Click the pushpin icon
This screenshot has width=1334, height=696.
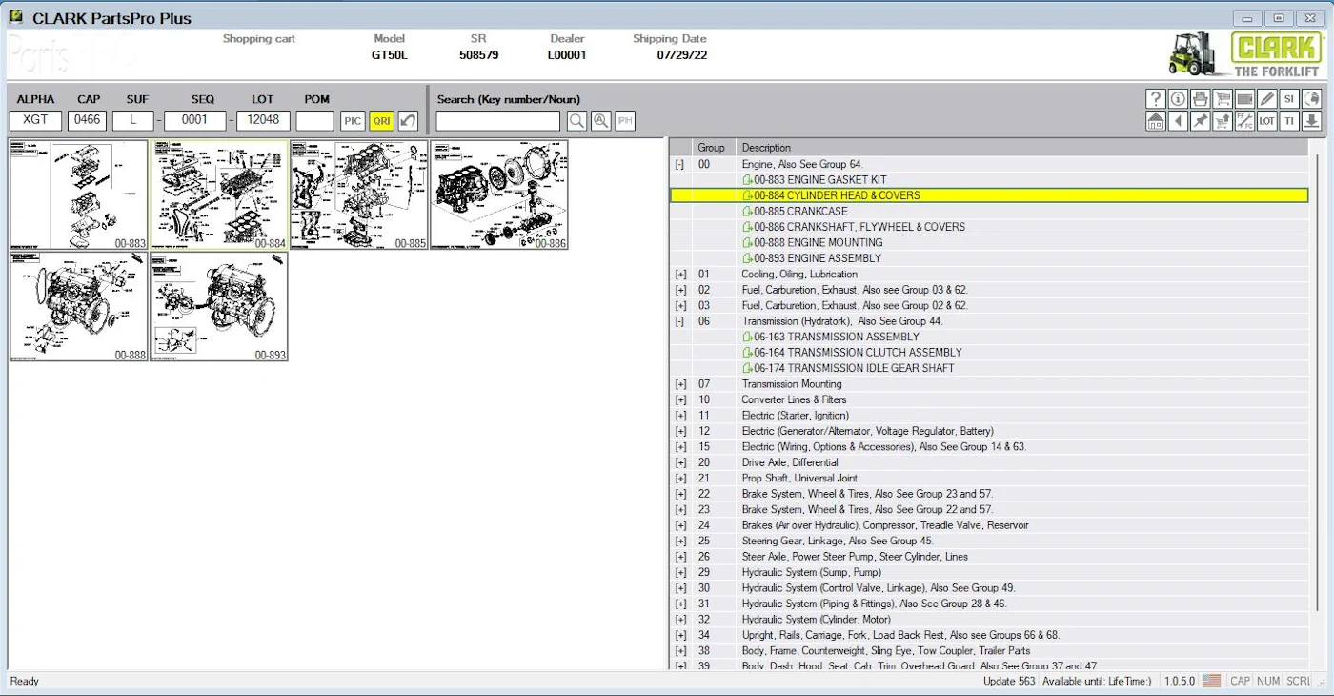(1200, 121)
